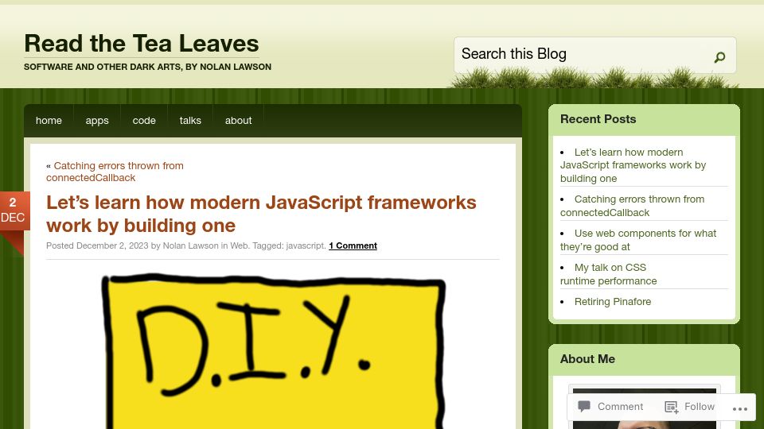
Task: Open recent post Catching errors from connectedCallback
Action: 632,206
